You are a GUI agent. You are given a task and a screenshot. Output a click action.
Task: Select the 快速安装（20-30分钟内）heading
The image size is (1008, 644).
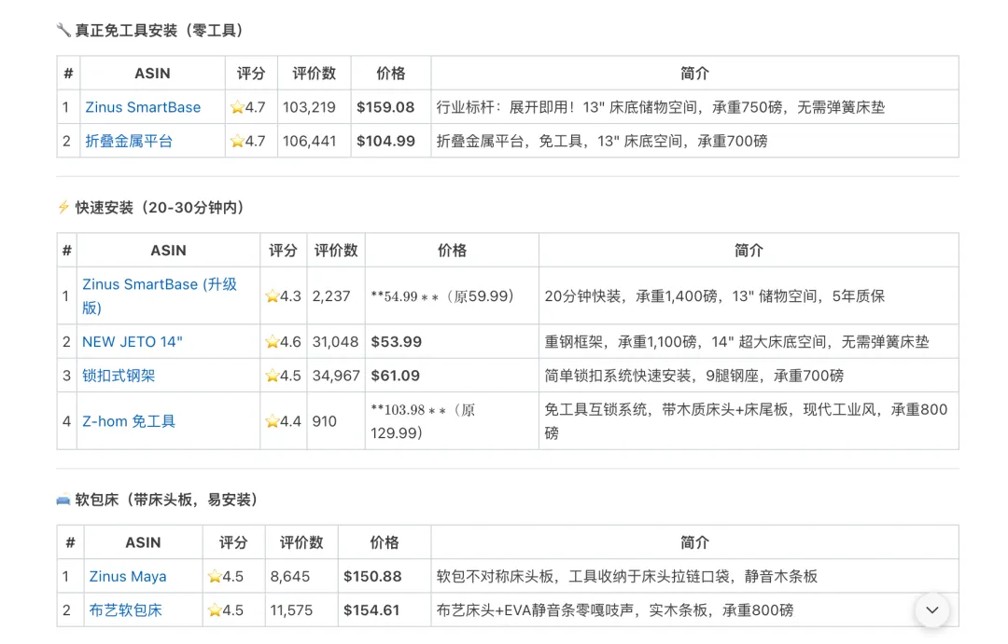click(x=160, y=208)
